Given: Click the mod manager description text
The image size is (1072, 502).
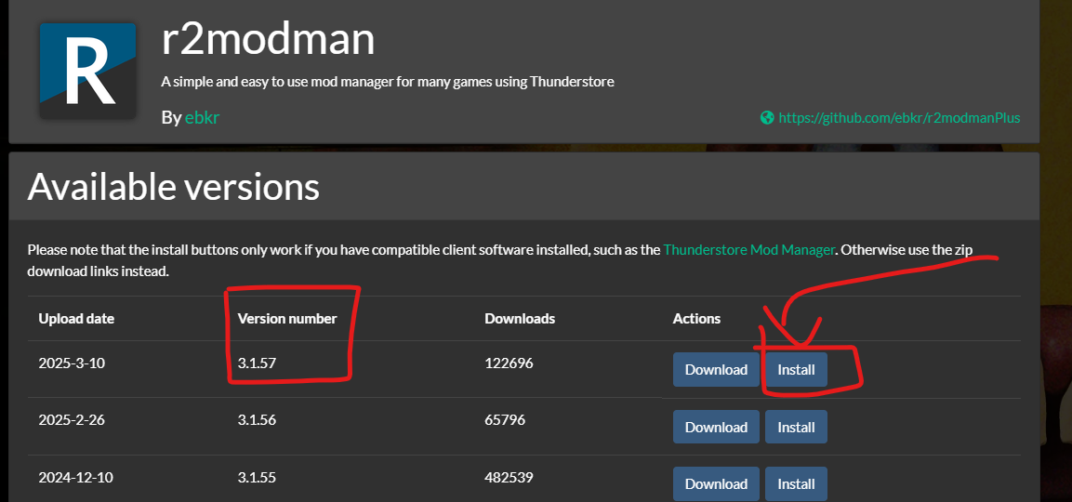Looking at the screenshot, I should click(x=388, y=82).
